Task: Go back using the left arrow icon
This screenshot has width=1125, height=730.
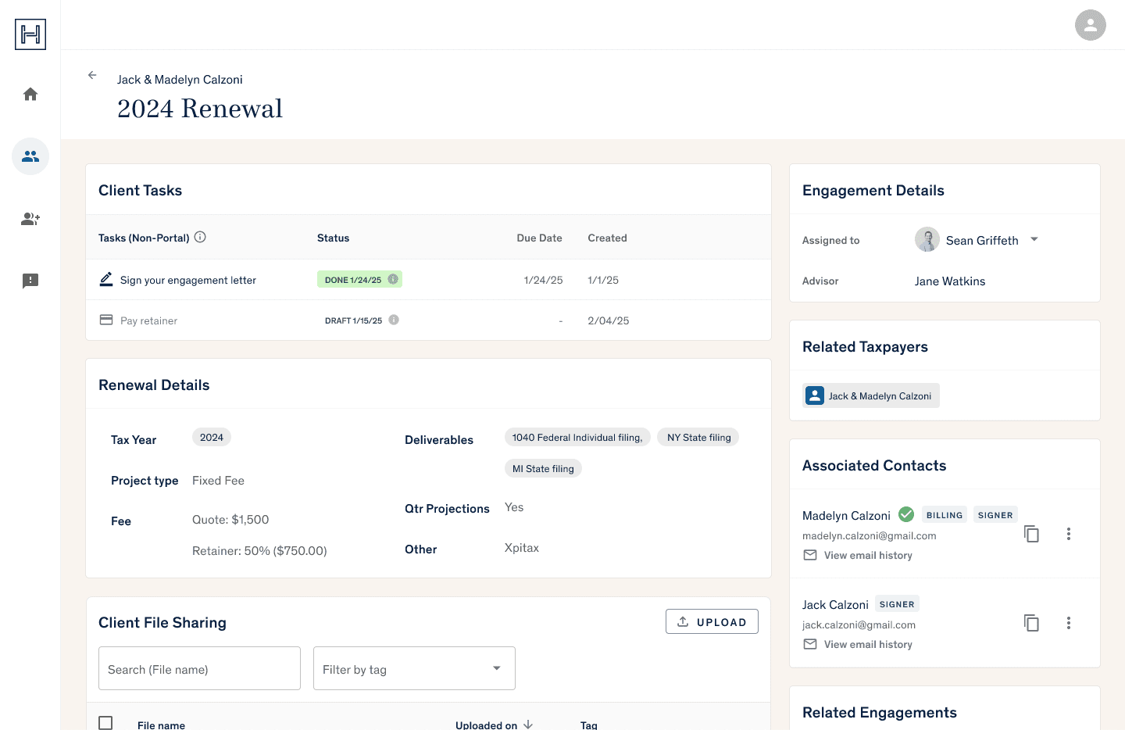Action: [x=92, y=75]
